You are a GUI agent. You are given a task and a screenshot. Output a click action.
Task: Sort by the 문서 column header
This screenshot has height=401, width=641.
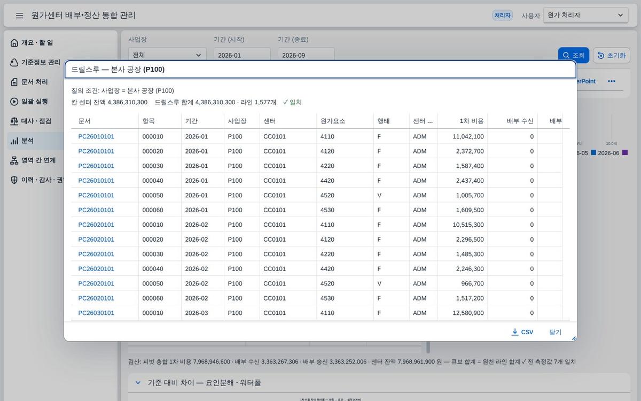pos(105,121)
